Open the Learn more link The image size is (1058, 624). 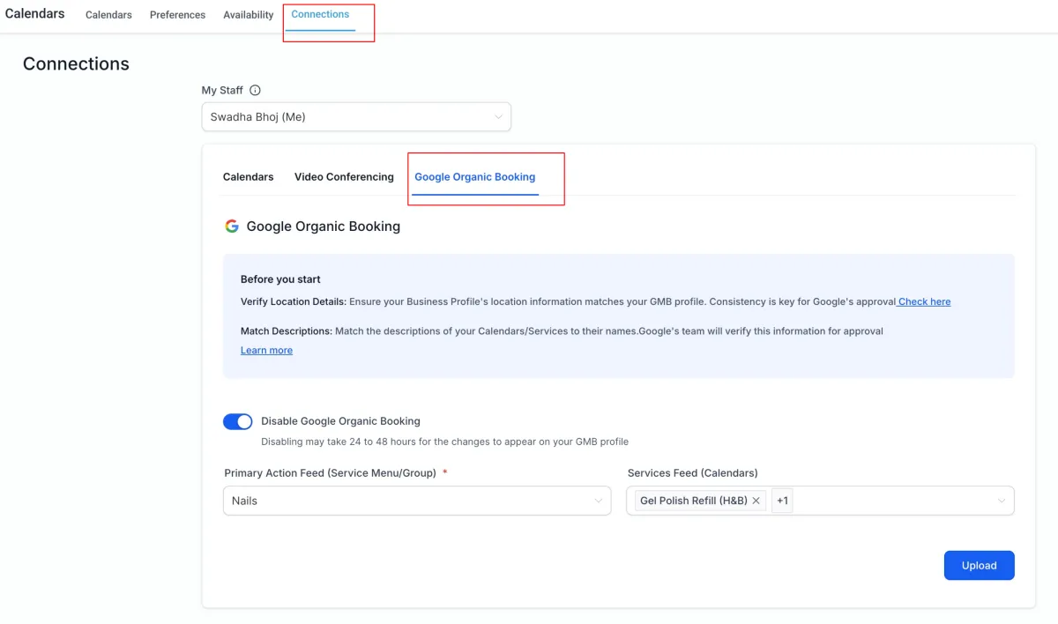[x=266, y=350]
